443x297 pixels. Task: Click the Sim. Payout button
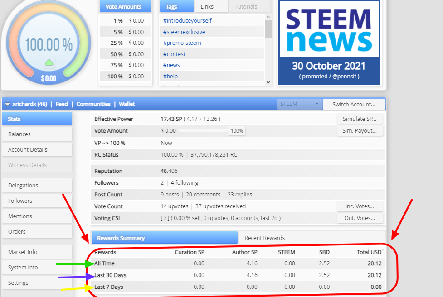pyautogui.click(x=360, y=130)
